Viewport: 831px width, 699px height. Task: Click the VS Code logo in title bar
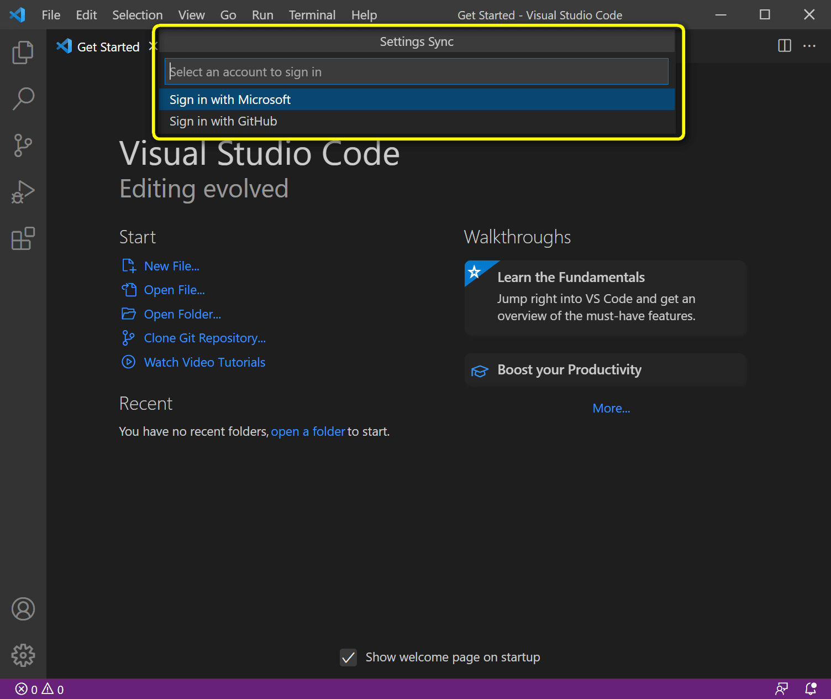[x=17, y=15]
